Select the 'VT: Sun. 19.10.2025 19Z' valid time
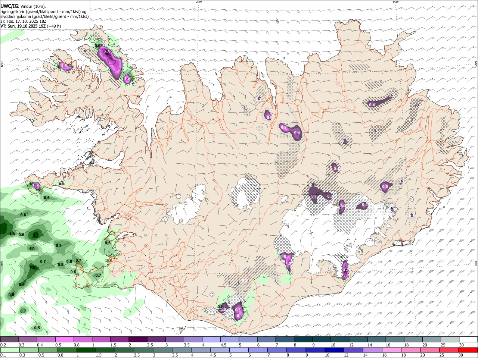The image size is (478, 358). [24, 26]
